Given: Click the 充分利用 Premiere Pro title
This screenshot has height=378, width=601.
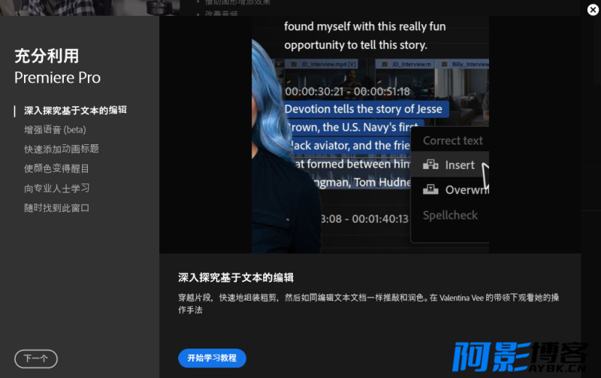Looking at the screenshot, I should (58, 67).
